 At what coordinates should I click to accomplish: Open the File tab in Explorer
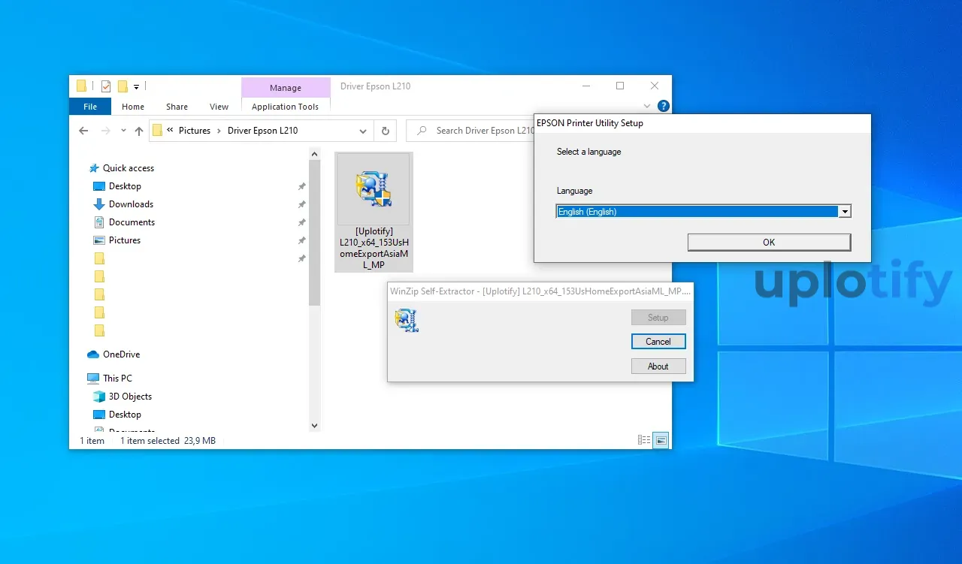[90, 107]
